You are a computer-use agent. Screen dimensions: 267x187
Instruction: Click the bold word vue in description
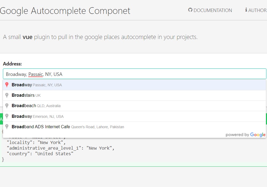(x=28, y=37)
